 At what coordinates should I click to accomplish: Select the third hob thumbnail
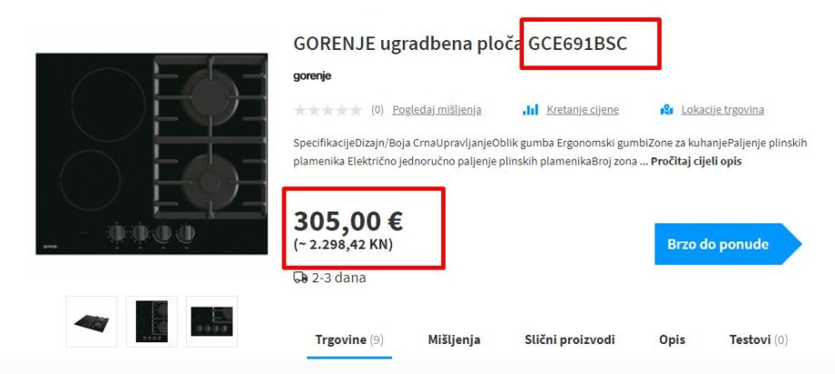point(212,321)
